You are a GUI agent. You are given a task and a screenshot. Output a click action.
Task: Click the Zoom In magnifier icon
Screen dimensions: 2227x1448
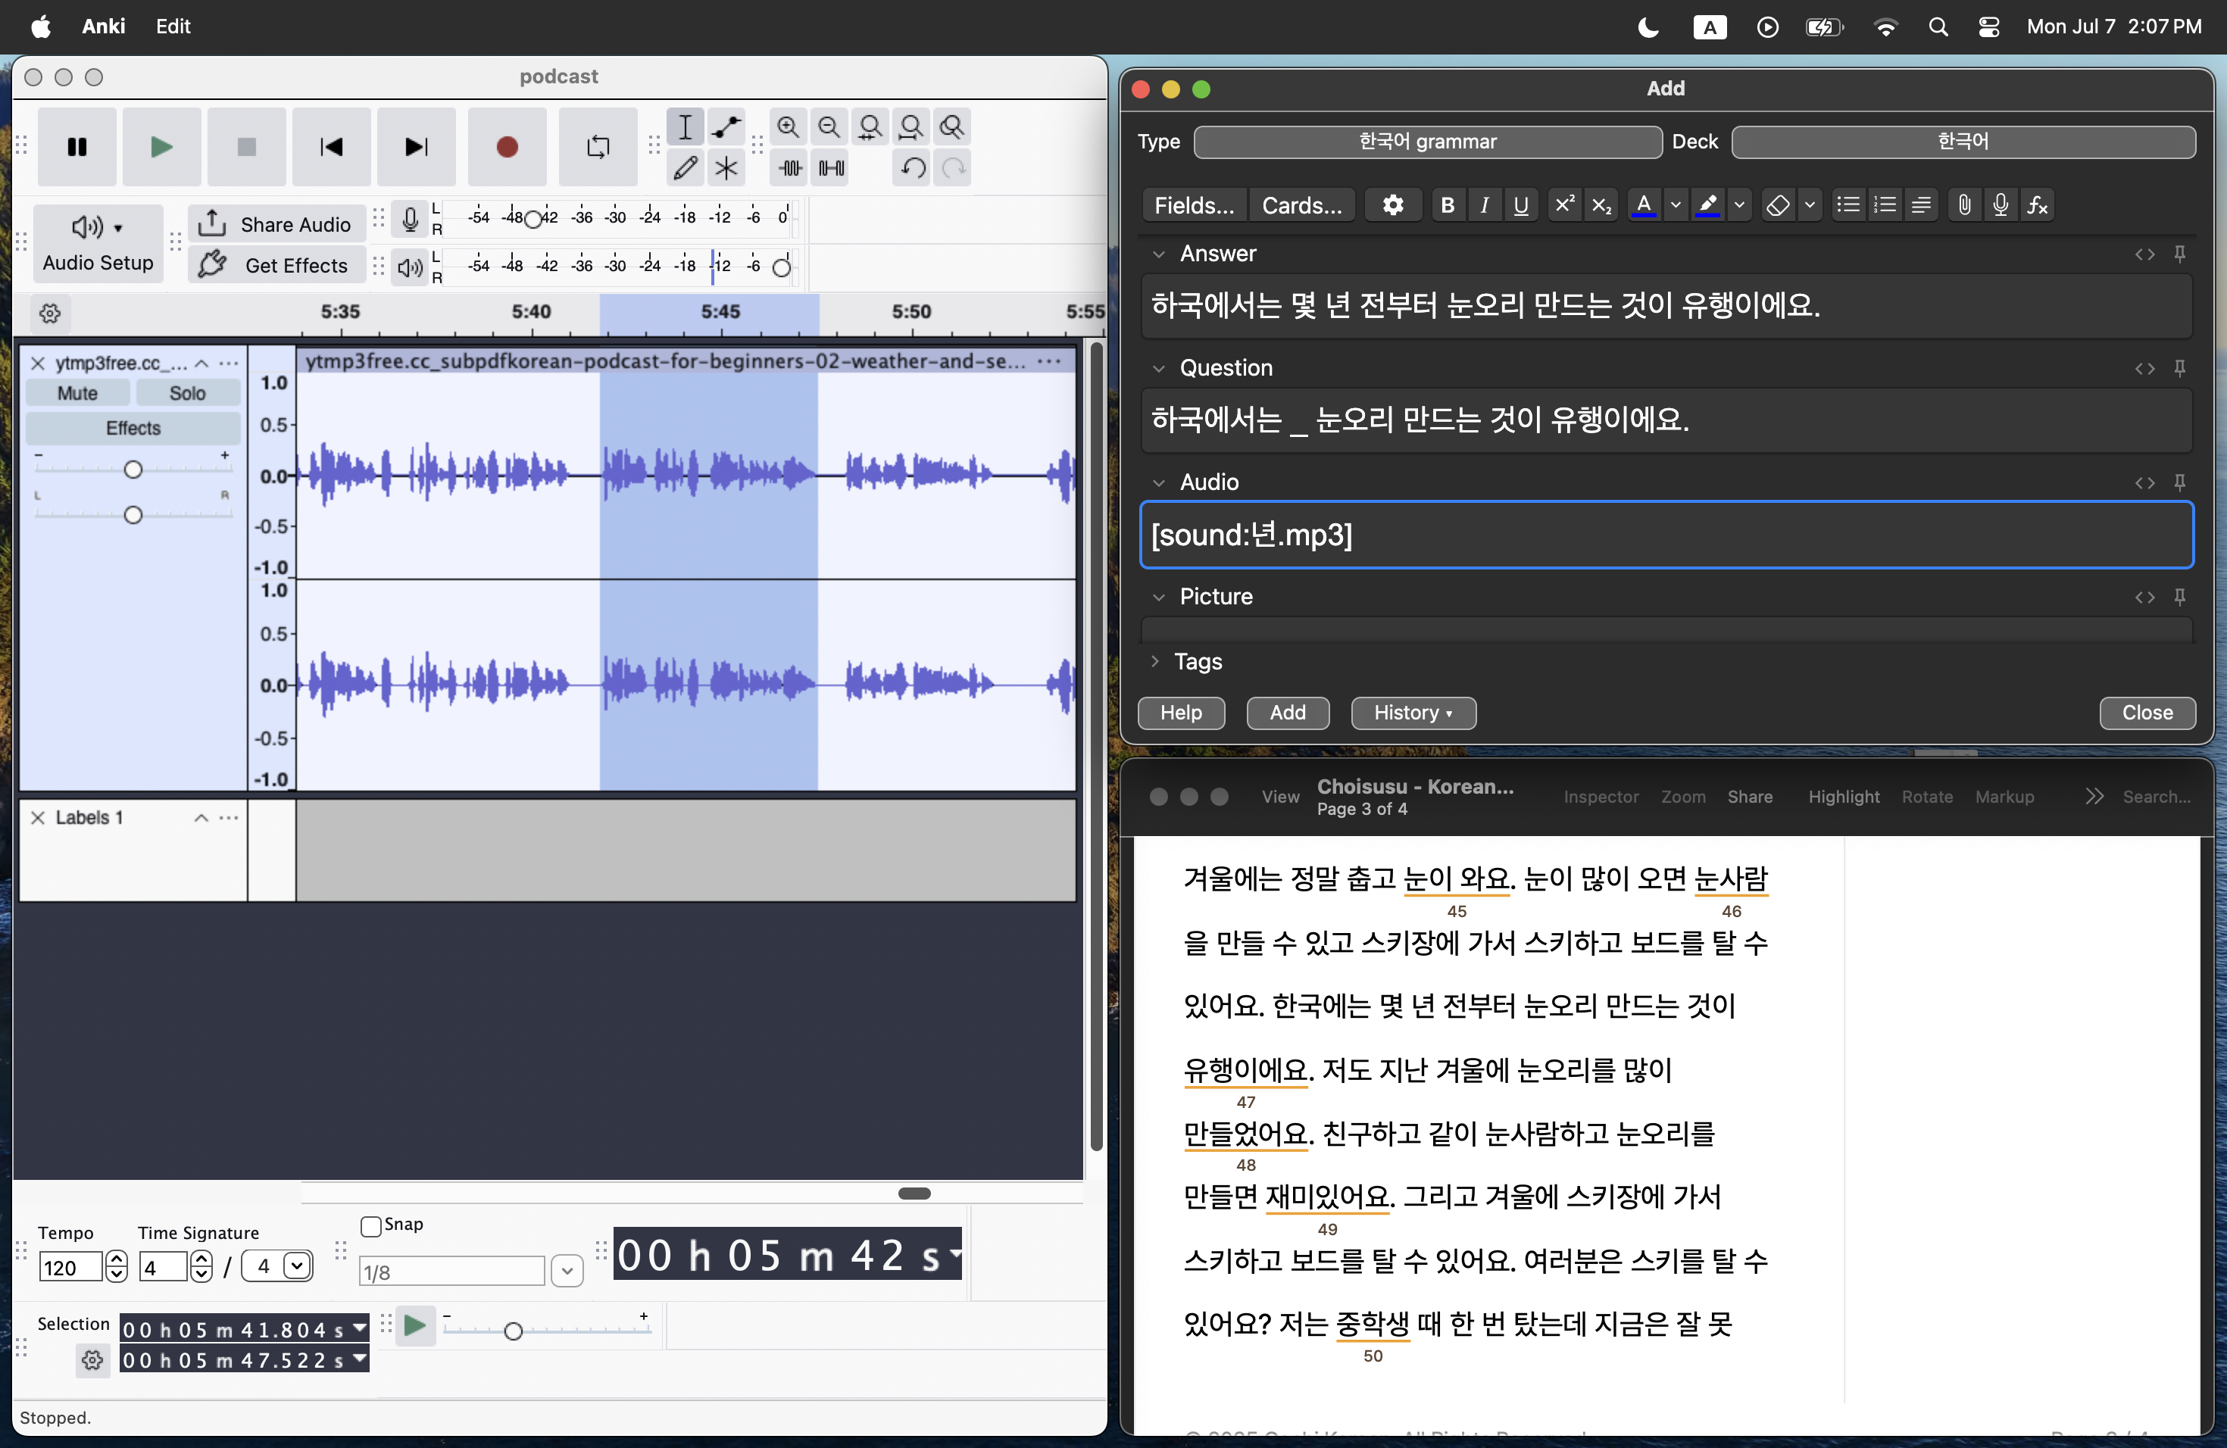point(788,126)
